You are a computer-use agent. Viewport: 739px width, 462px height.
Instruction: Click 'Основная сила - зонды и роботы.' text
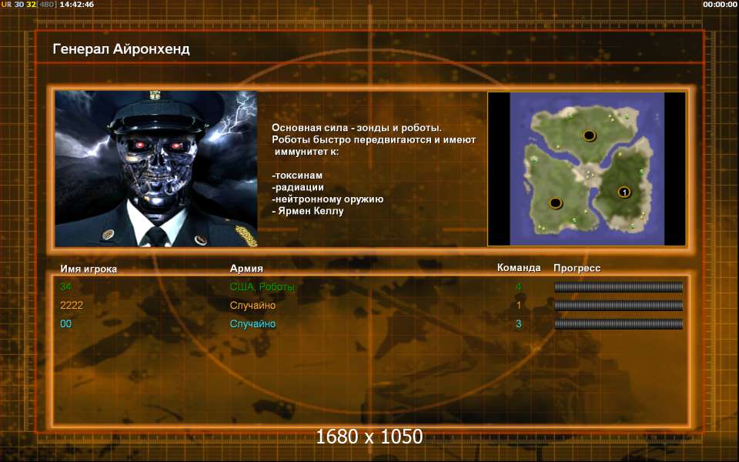pos(356,128)
